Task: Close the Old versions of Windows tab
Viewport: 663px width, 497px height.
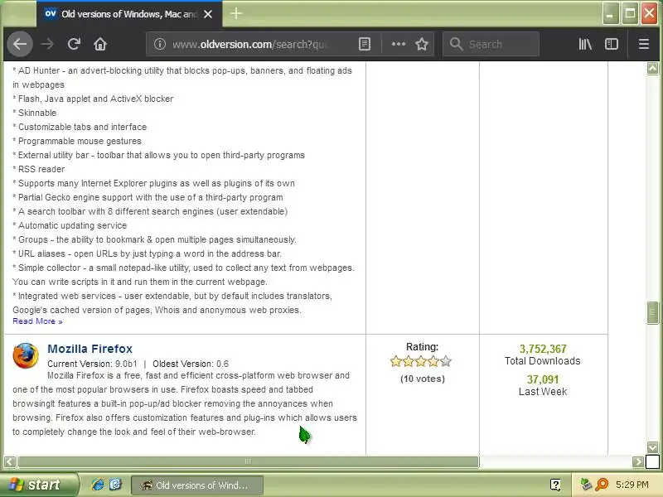Action: [x=208, y=14]
